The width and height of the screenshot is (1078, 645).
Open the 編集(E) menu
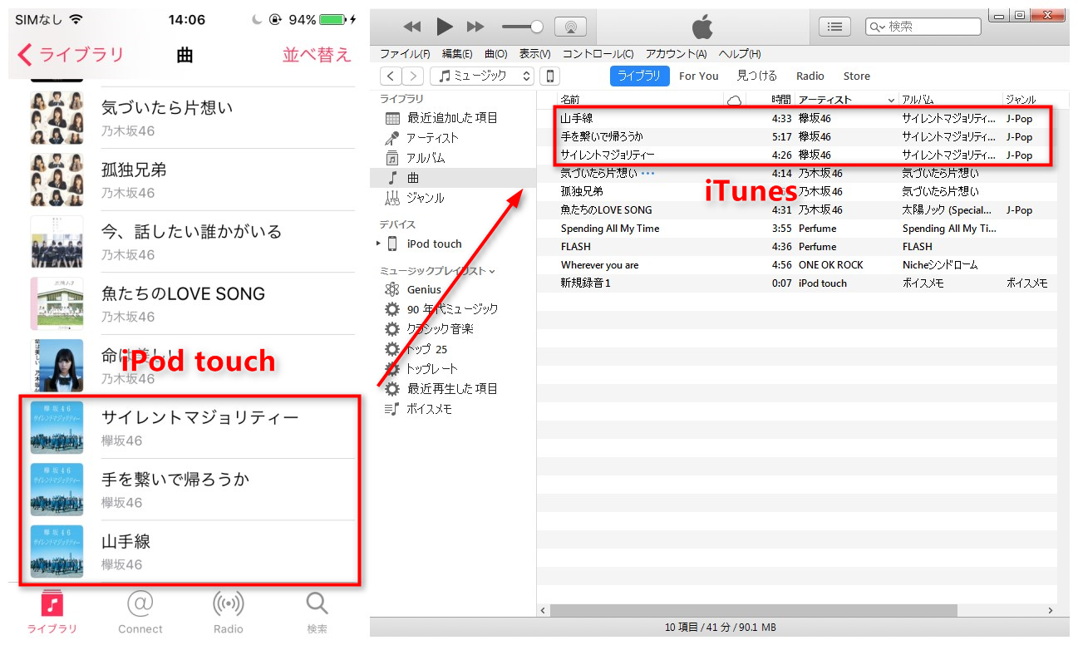point(457,54)
